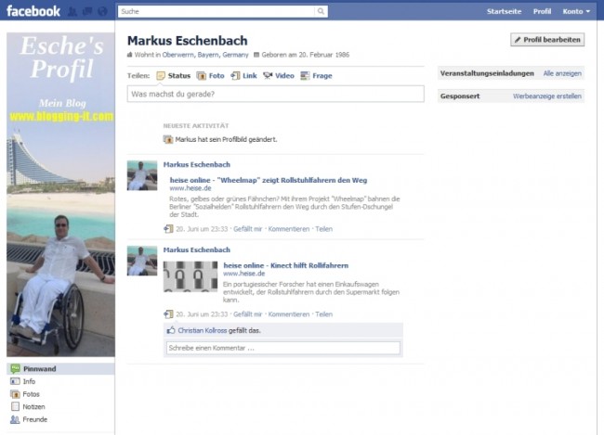The image size is (604, 435).
Task: Click the Freunde sidebar icon
Action: coord(15,419)
